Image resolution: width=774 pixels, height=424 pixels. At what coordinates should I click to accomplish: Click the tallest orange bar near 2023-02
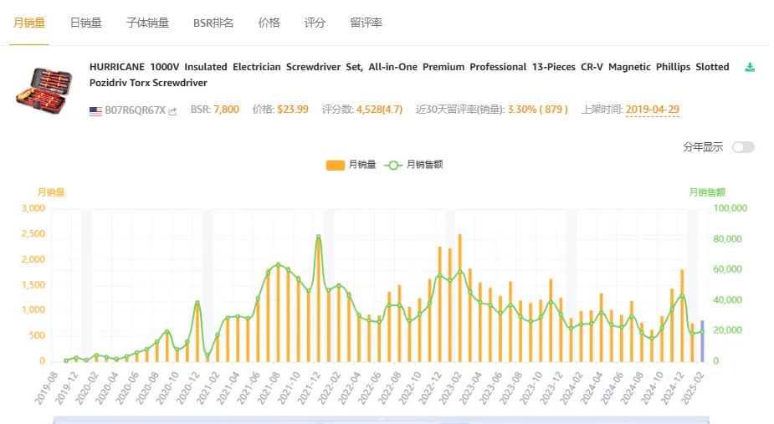(x=460, y=298)
